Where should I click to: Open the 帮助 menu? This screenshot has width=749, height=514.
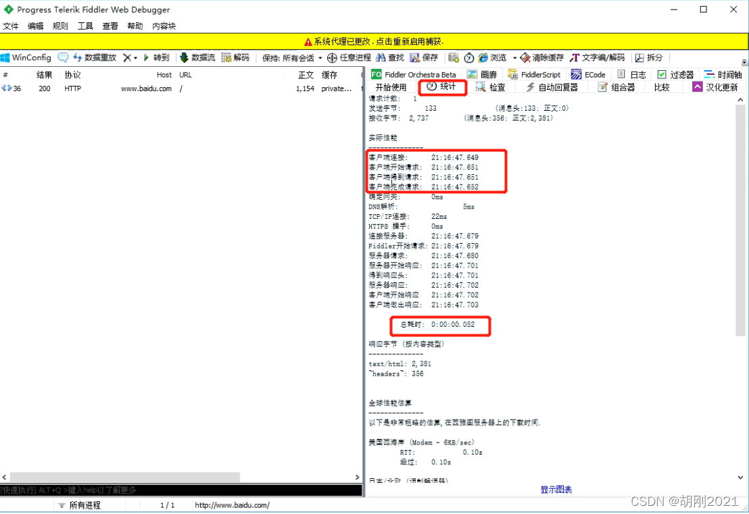click(x=135, y=26)
